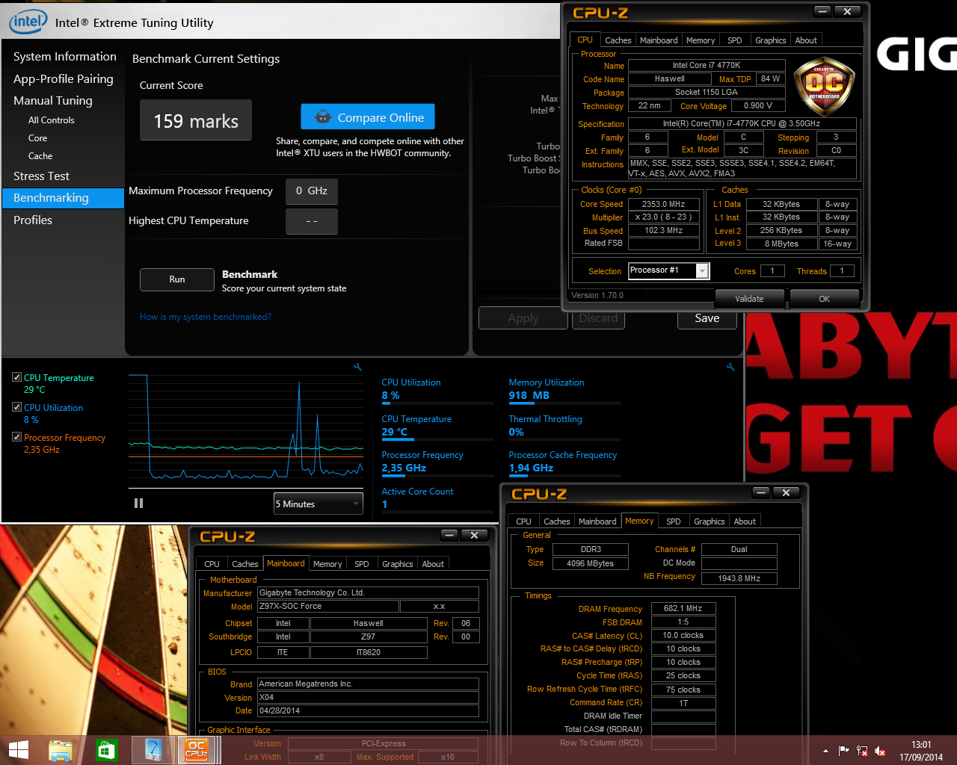Select System Information in XTU sidebar

tap(65, 57)
